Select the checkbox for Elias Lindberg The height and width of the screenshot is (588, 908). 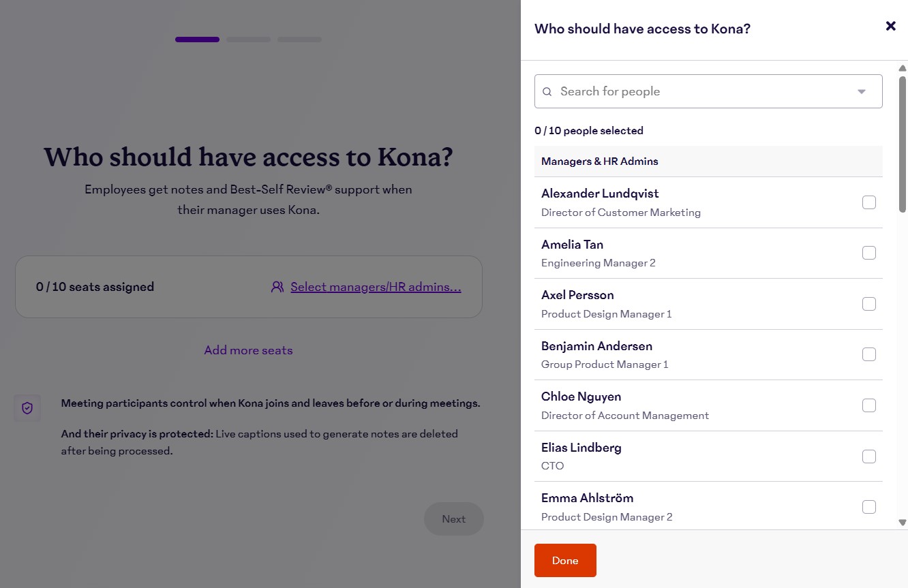[x=868, y=456]
